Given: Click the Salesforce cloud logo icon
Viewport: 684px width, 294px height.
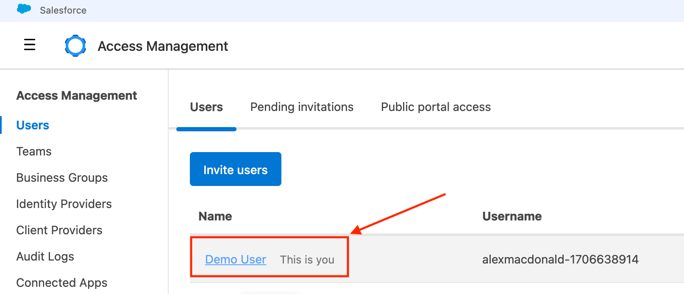Looking at the screenshot, I should (x=24, y=9).
